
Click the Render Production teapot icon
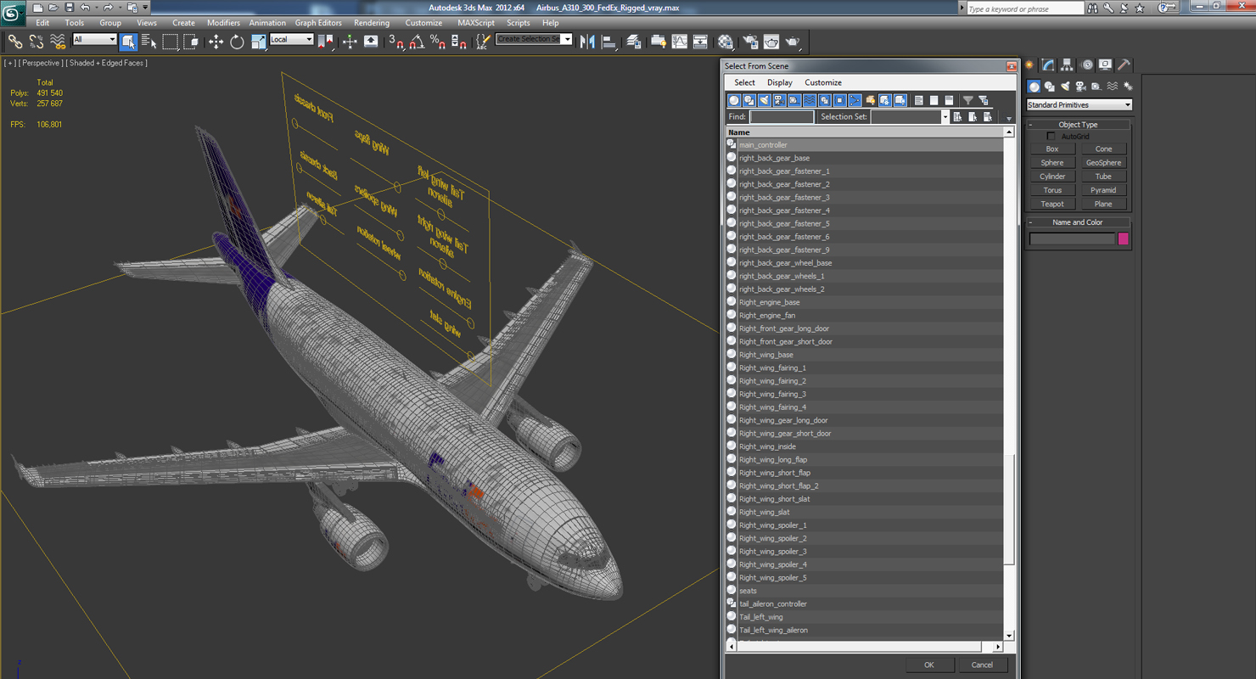click(792, 41)
